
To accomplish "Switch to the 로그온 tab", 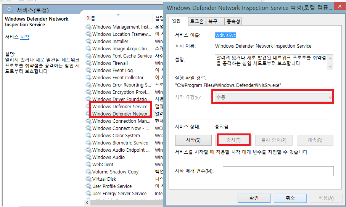I will (196, 22).
